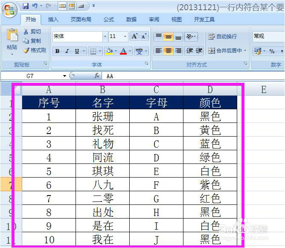Open the 数据 tab
Screen dimensions: 285x248
131,19
